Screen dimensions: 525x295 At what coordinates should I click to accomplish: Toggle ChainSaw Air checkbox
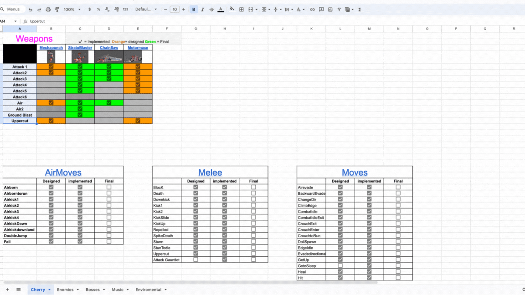(109, 103)
